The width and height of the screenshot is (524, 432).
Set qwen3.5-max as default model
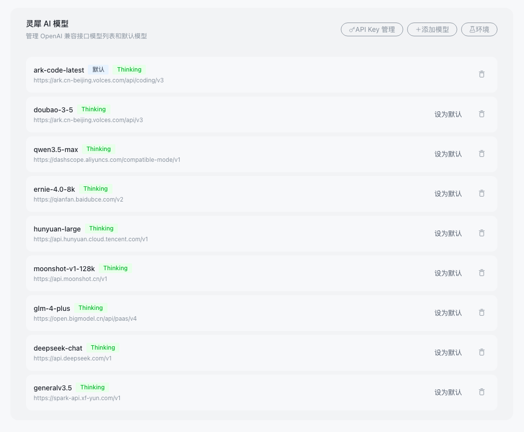click(x=448, y=154)
